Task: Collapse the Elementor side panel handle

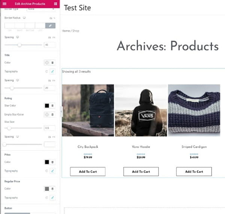Action: [x=61, y=111]
